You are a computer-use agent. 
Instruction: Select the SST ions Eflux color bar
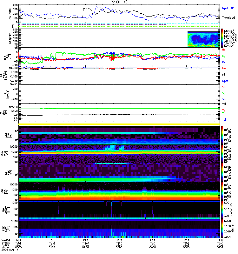(x=222, y=135)
